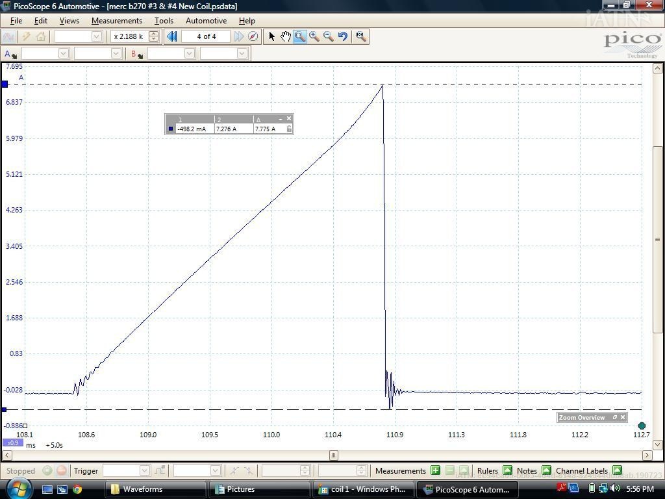The width and height of the screenshot is (665, 499).
Task: Click the zoom-out magnifier icon
Action: pos(329,36)
